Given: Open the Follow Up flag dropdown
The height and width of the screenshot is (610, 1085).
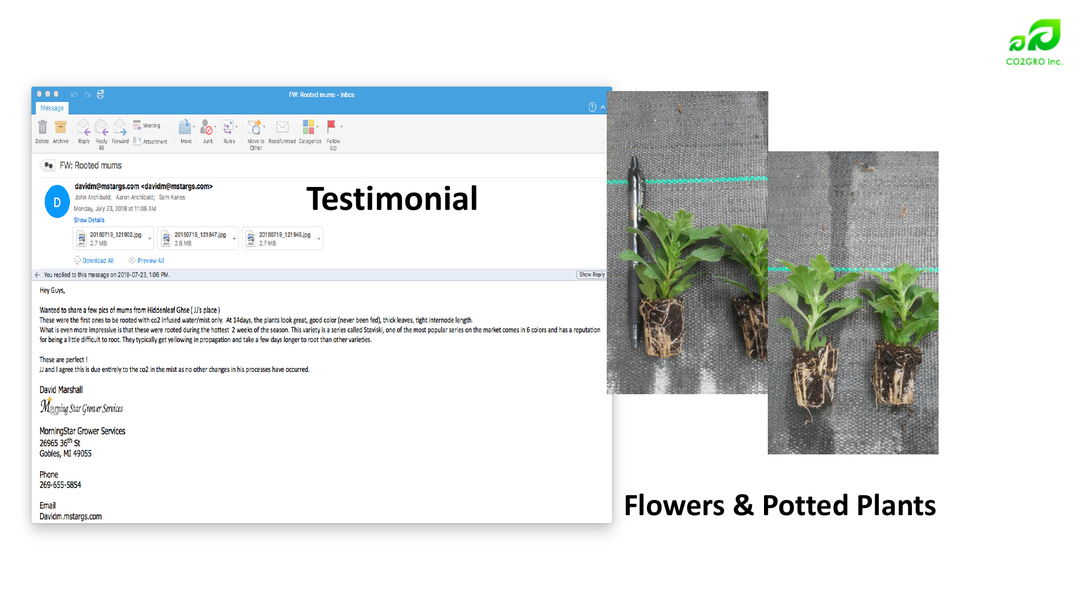Looking at the screenshot, I should point(342,127).
